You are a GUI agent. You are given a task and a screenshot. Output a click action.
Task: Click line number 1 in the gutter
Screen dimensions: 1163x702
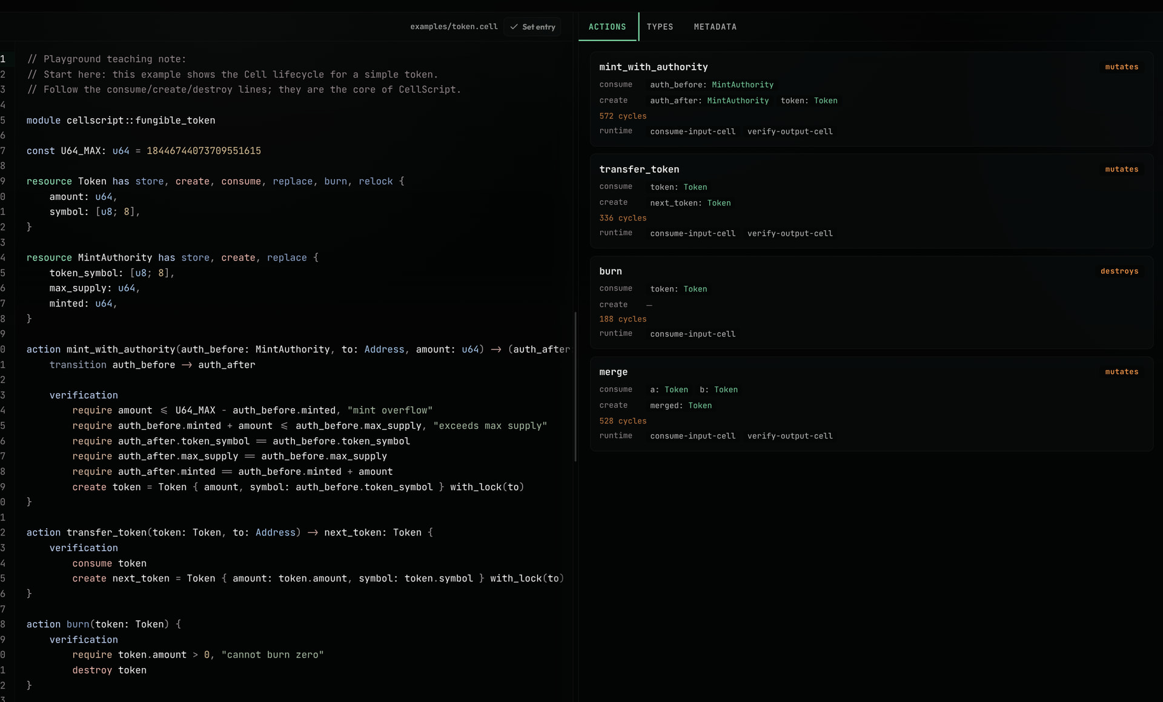[4, 59]
